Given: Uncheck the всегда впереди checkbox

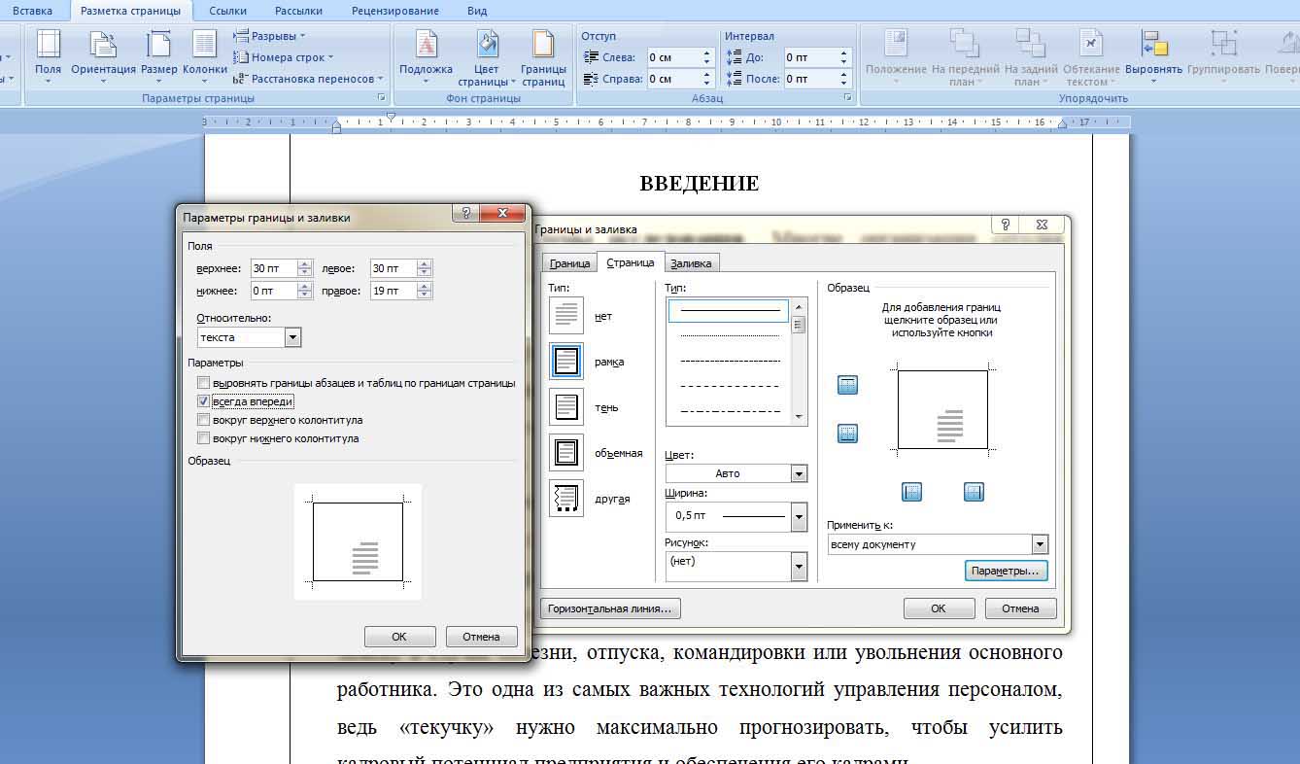Looking at the screenshot, I should pos(203,401).
